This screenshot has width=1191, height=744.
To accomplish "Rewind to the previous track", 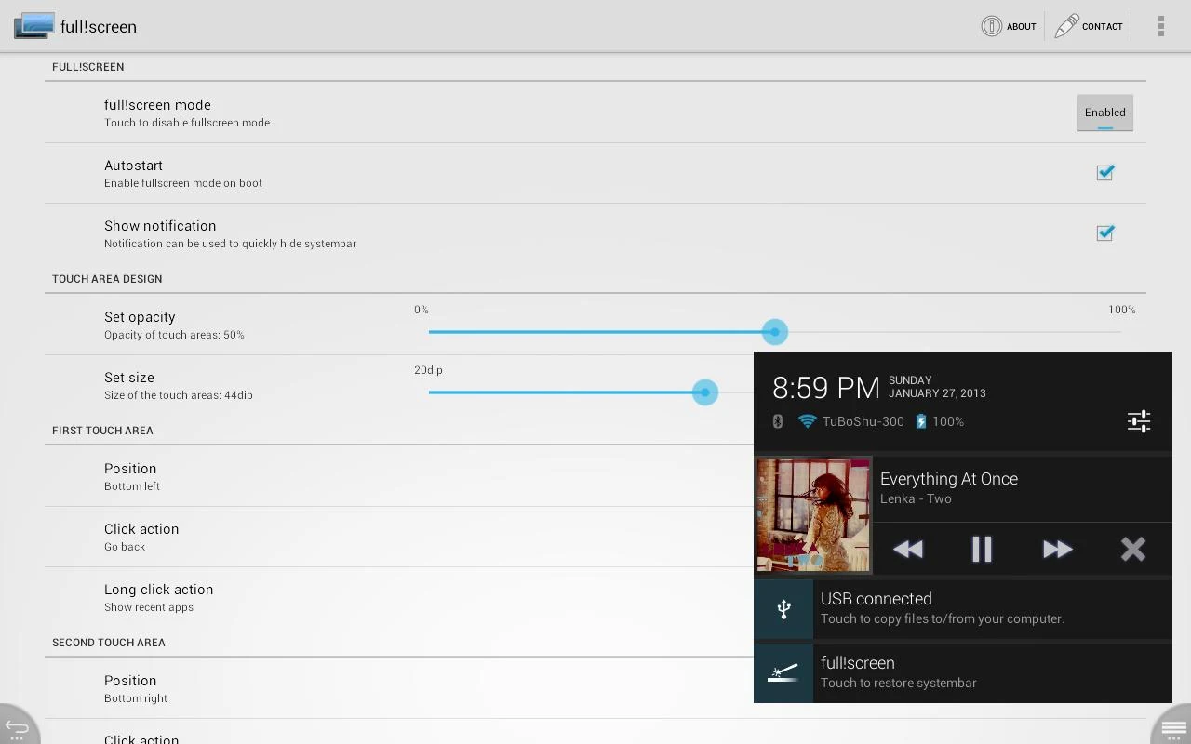I will click(907, 549).
